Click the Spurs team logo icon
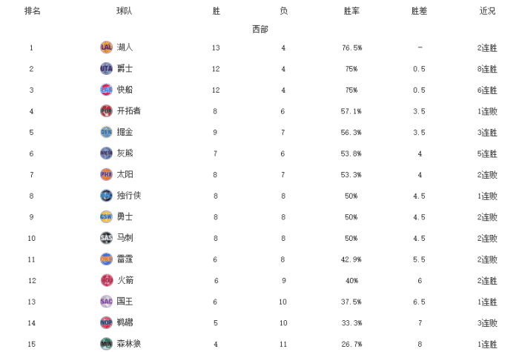Image resolution: width=519 pixels, height=352 pixels. (x=106, y=238)
